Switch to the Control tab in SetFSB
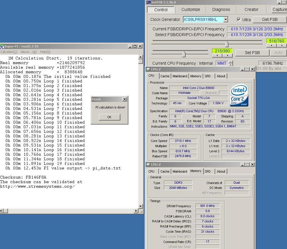 pos(161,10)
